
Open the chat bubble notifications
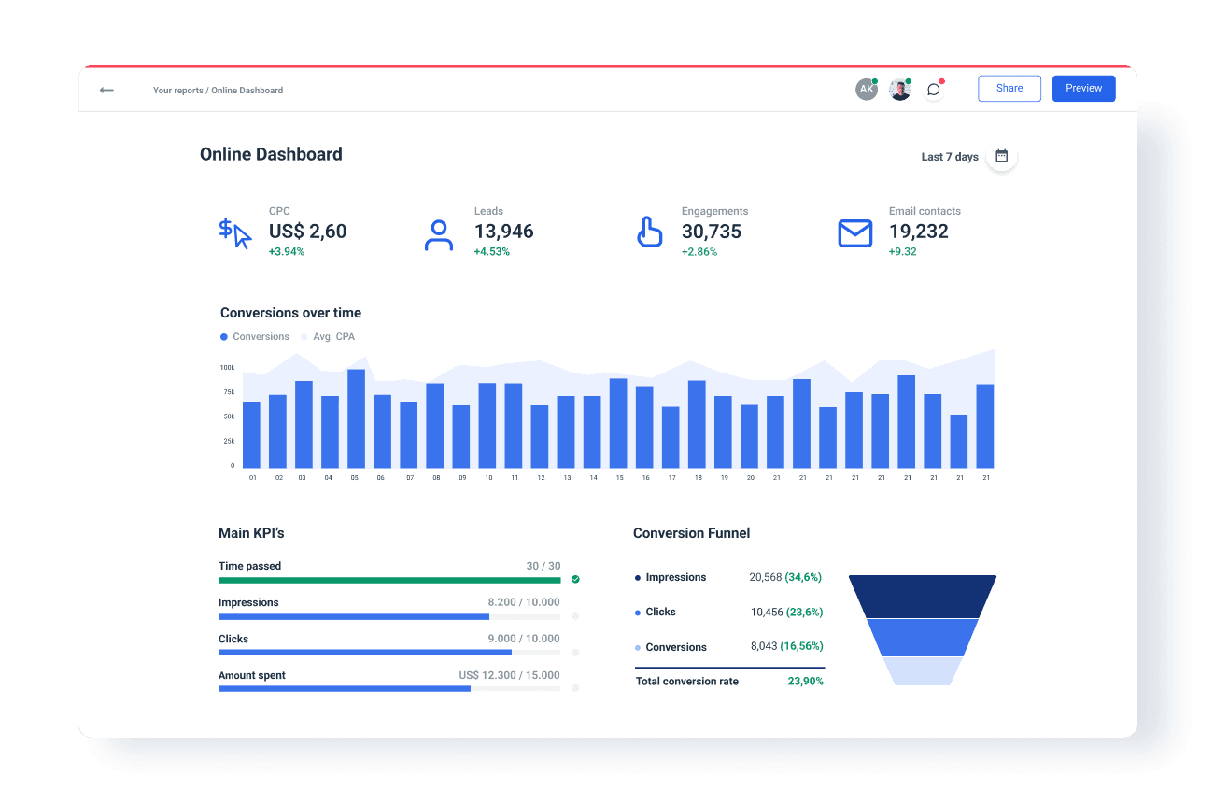tap(933, 89)
